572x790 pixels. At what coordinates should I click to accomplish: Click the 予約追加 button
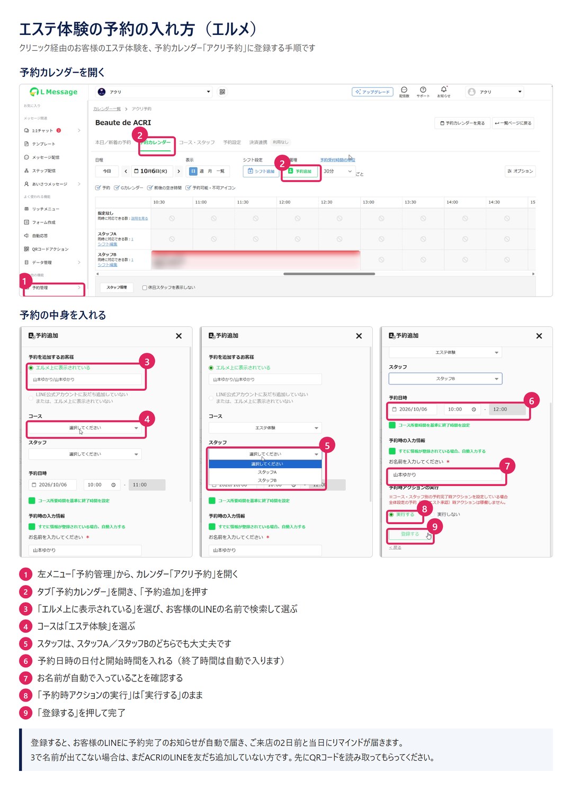pyautogui.click(x=300, y=171)
